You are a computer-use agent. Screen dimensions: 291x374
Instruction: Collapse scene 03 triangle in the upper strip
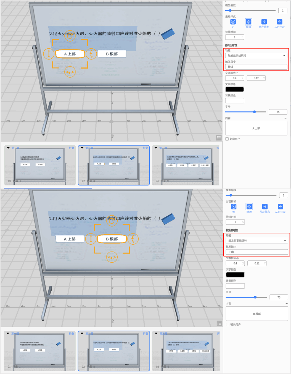[156, 148]
